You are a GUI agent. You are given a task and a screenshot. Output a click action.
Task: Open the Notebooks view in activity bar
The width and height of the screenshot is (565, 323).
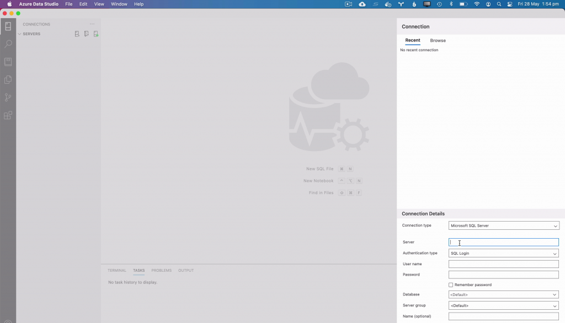click(8, 62)
